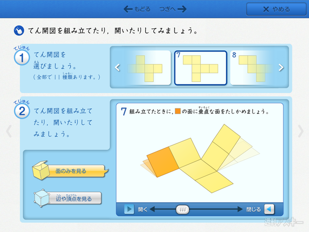Switch to 面のみを見る view mode
The width and height of the screenshot is (309, 232).
click(77, 171)
